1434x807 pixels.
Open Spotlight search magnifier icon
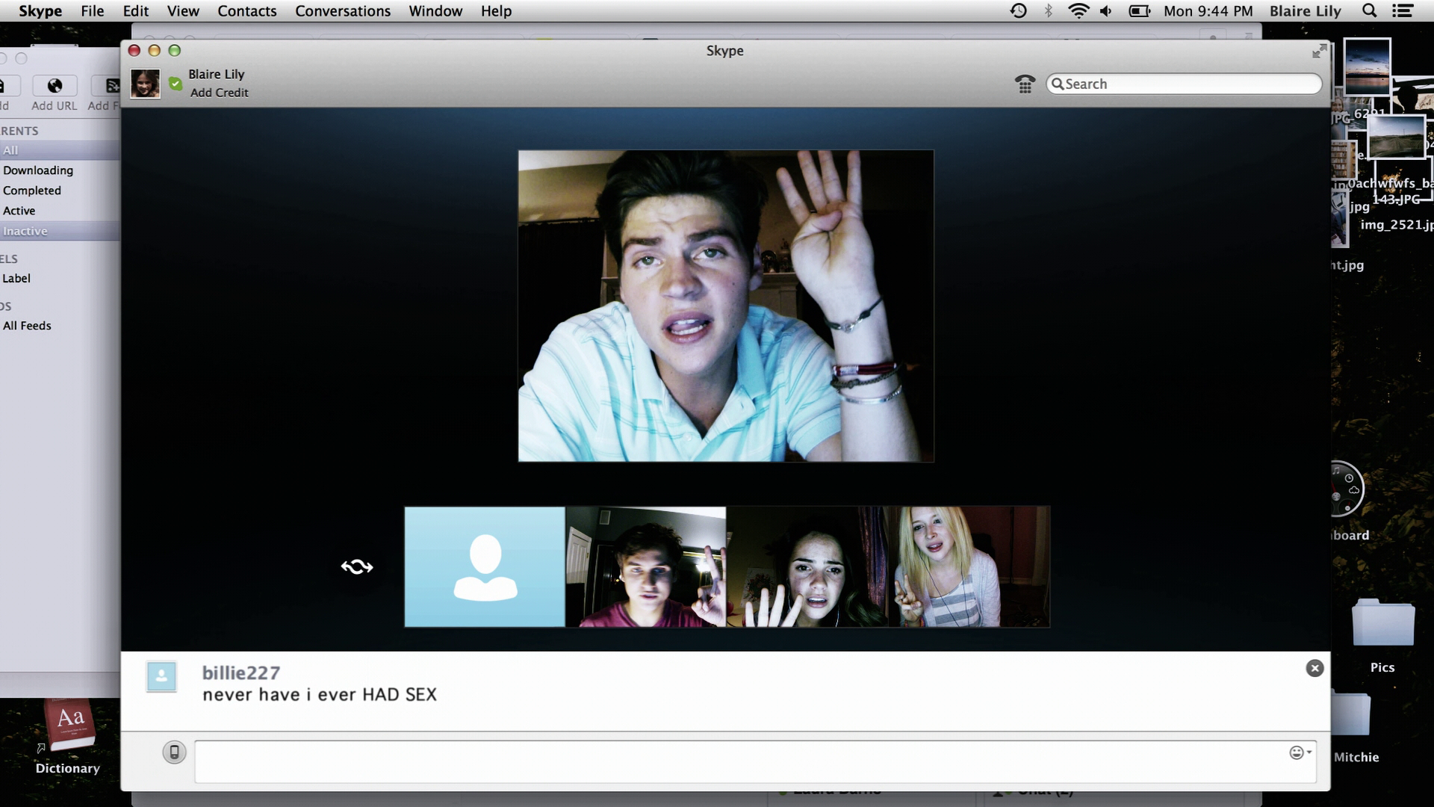tap(1369, 10)
